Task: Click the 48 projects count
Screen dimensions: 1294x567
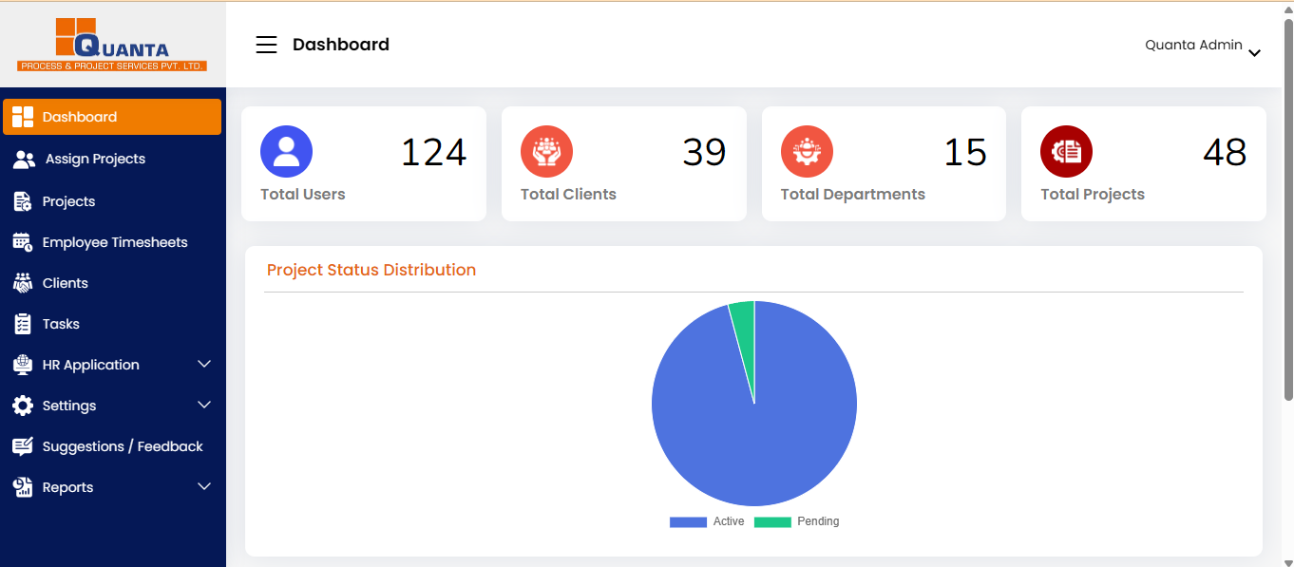Action: click(x=1225, y=152)
